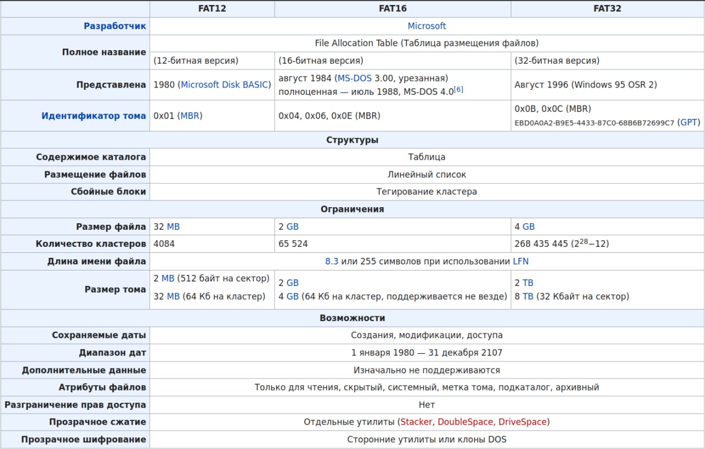Click MB link before 64 Кб на кластер in FAT12
The width and height of the screenshot is (705, 449).
(x=173, y=296)
